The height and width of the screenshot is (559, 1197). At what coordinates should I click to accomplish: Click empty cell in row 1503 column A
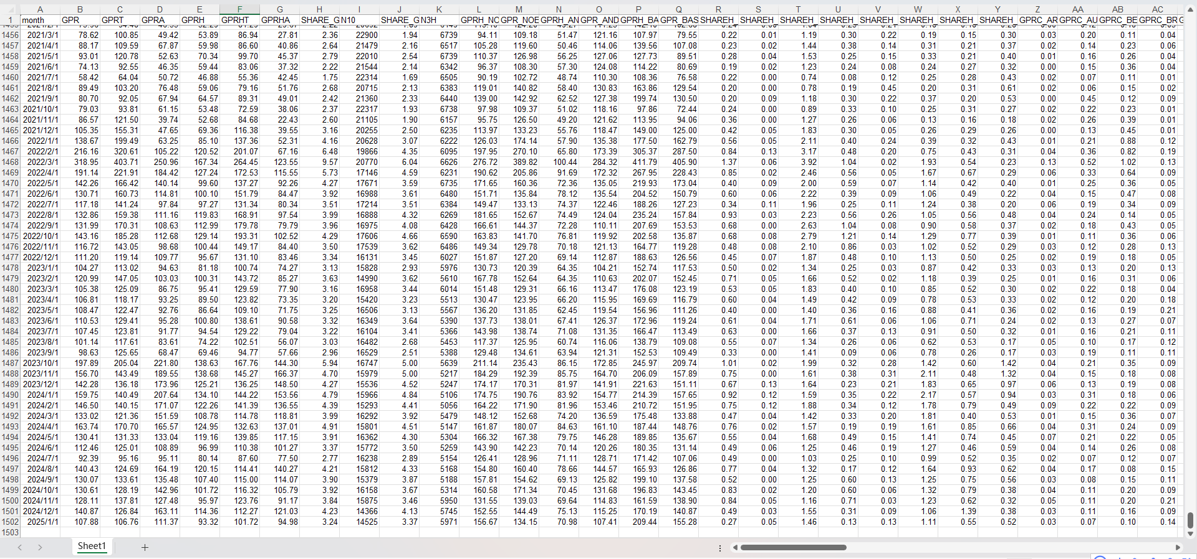pos(40,532)
